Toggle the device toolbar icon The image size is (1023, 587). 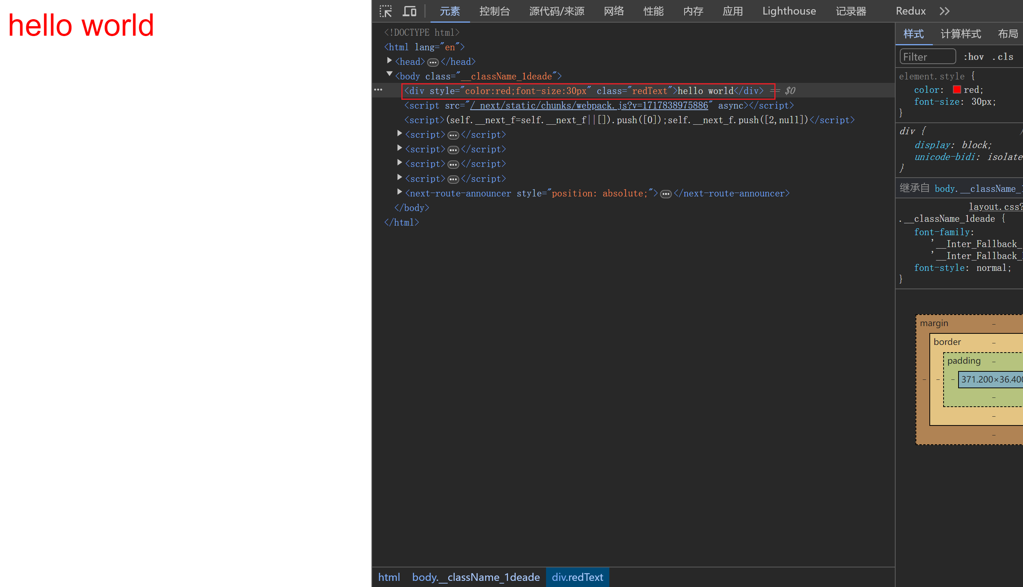click(x=409, y=11)
